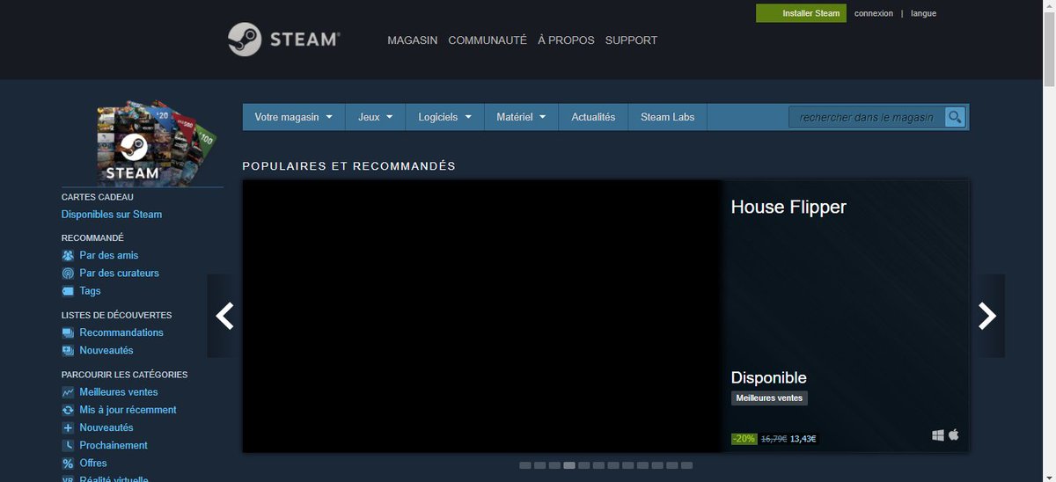Screen dimensions: 1056x482
Task: Click the plus icon beside Nouveautés category
Action: point(68,427)
